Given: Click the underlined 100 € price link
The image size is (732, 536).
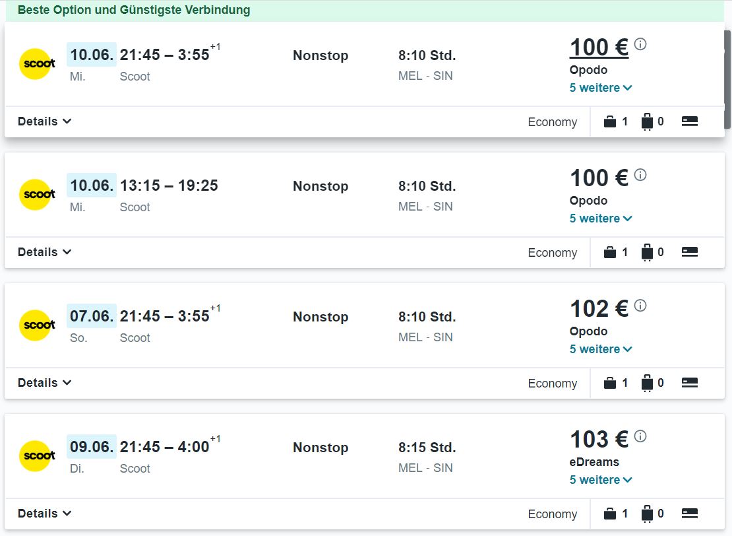Looking at the screenshot, I should pos(599,48).
